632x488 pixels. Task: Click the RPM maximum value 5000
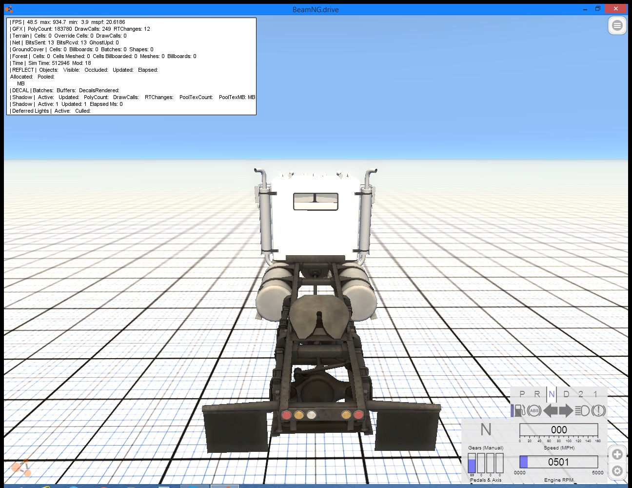(597, 472)
